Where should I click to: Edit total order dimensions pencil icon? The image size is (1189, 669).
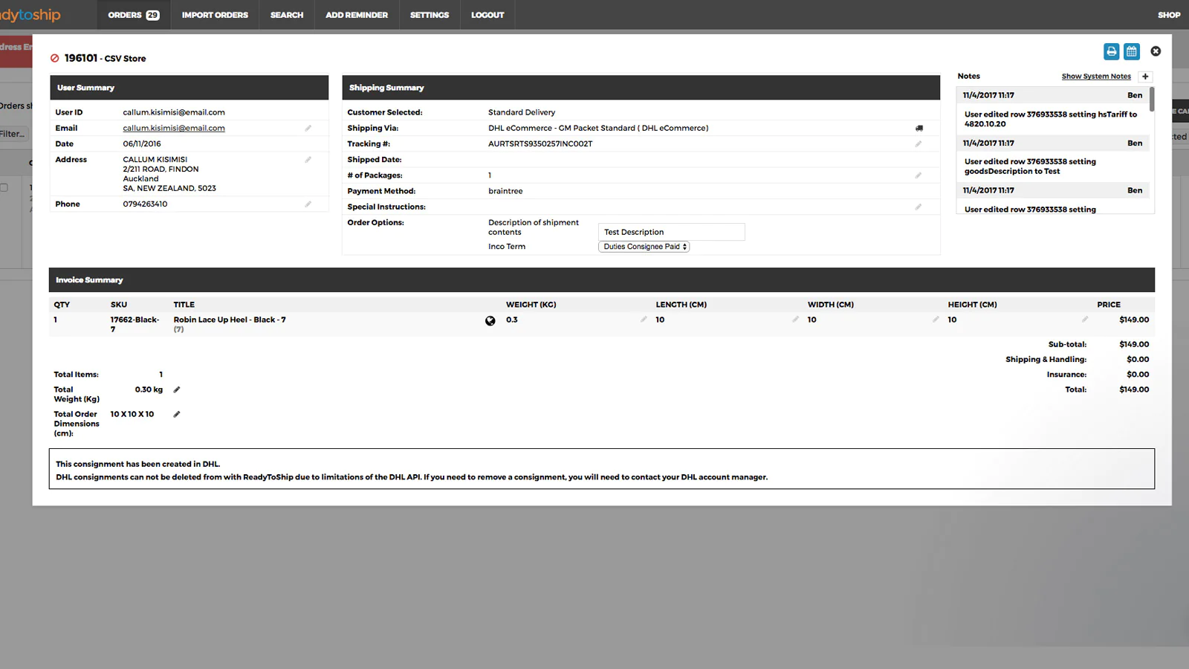177,415
